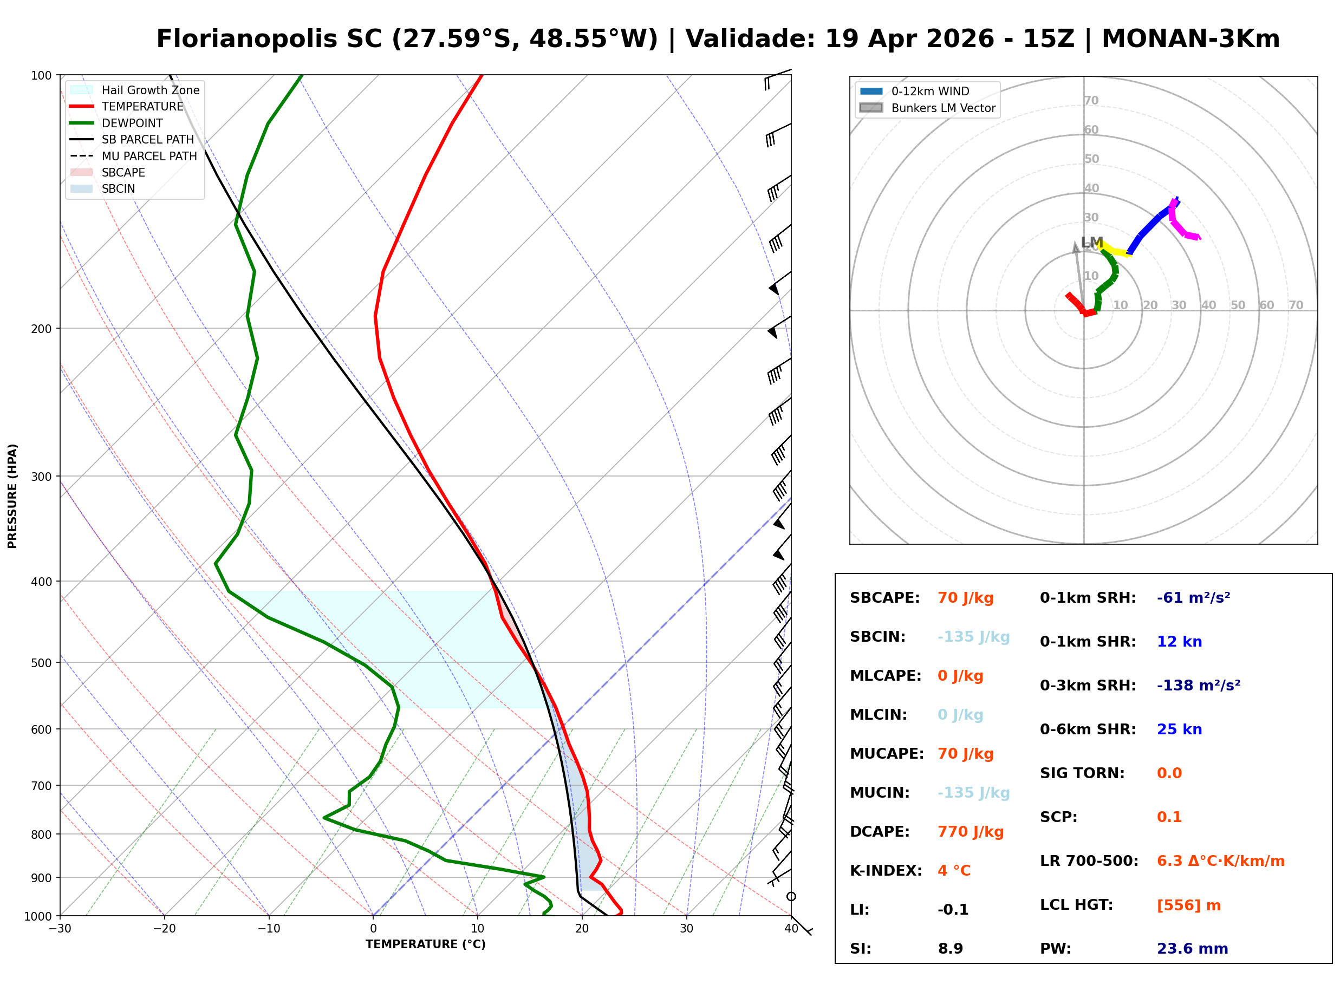Click the Bunkers LM Vector legend swatch
The height and width of the screenshot is (991, 1340).
[871, 108]
